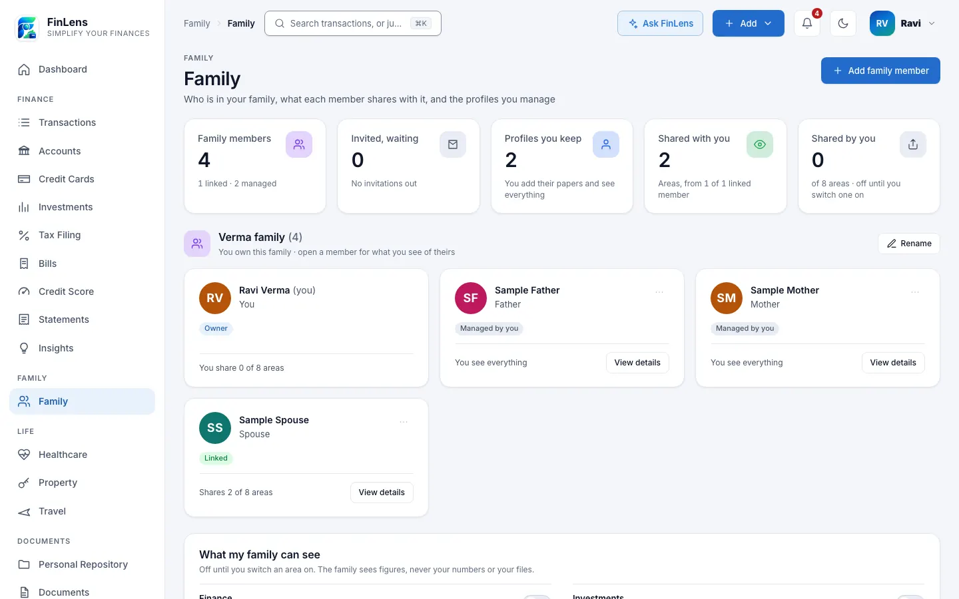Click 'You share 0 of 8 areas' text
The height and width of the screenshot is (599, 959).
click(242, 368)
